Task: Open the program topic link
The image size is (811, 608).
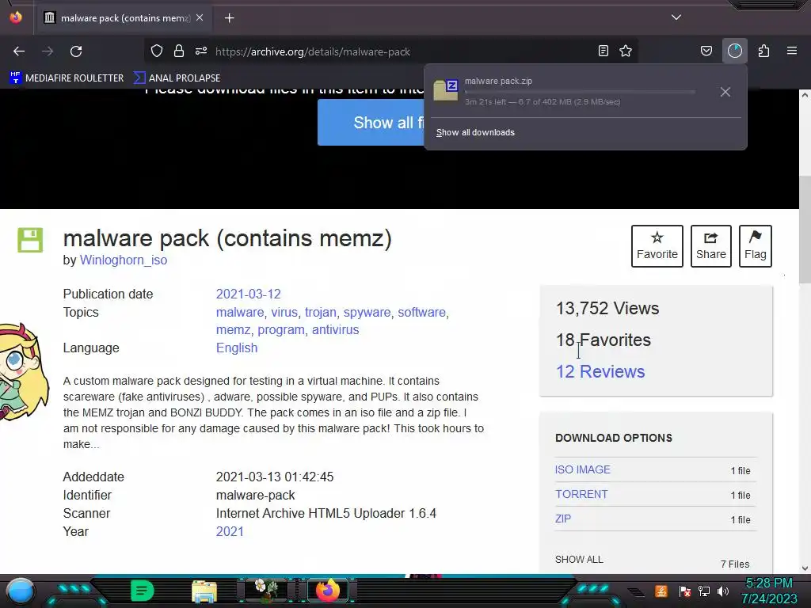Action: pyautogui.click(x=281, y=330)
